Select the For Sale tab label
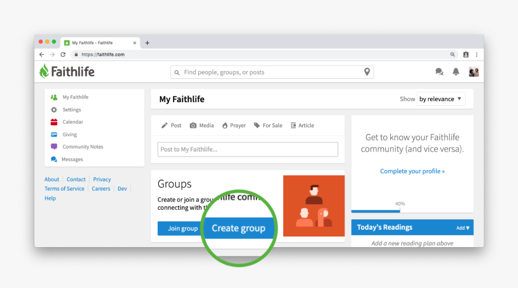This screenshot has height=288, width=518. pos(272,125)
